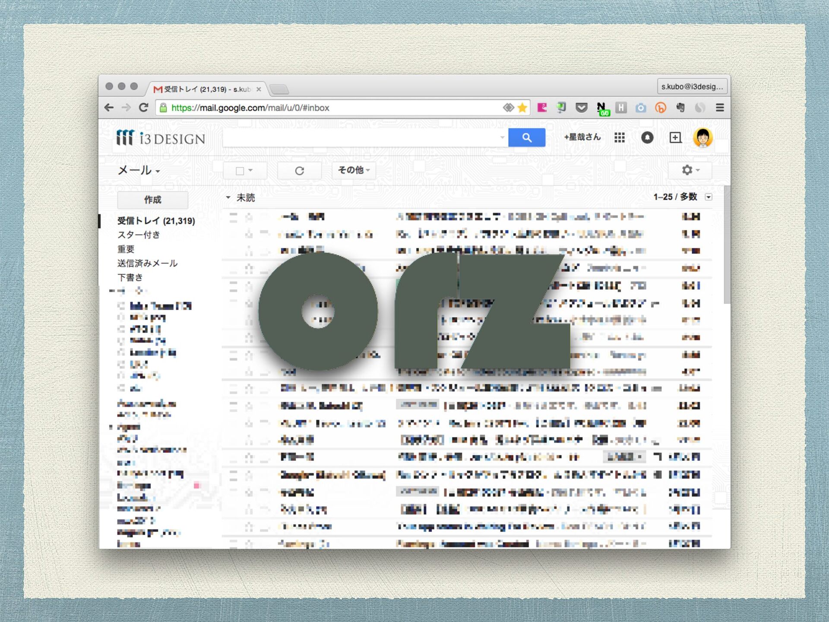Click the share plus box icon

pyautogui.click(x=675, y=137)
